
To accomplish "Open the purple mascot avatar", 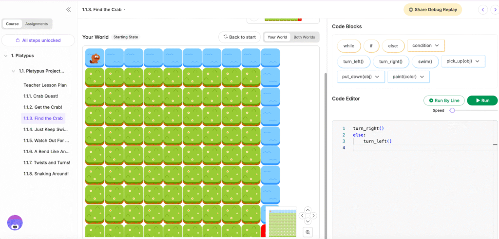I will (15, 222).
